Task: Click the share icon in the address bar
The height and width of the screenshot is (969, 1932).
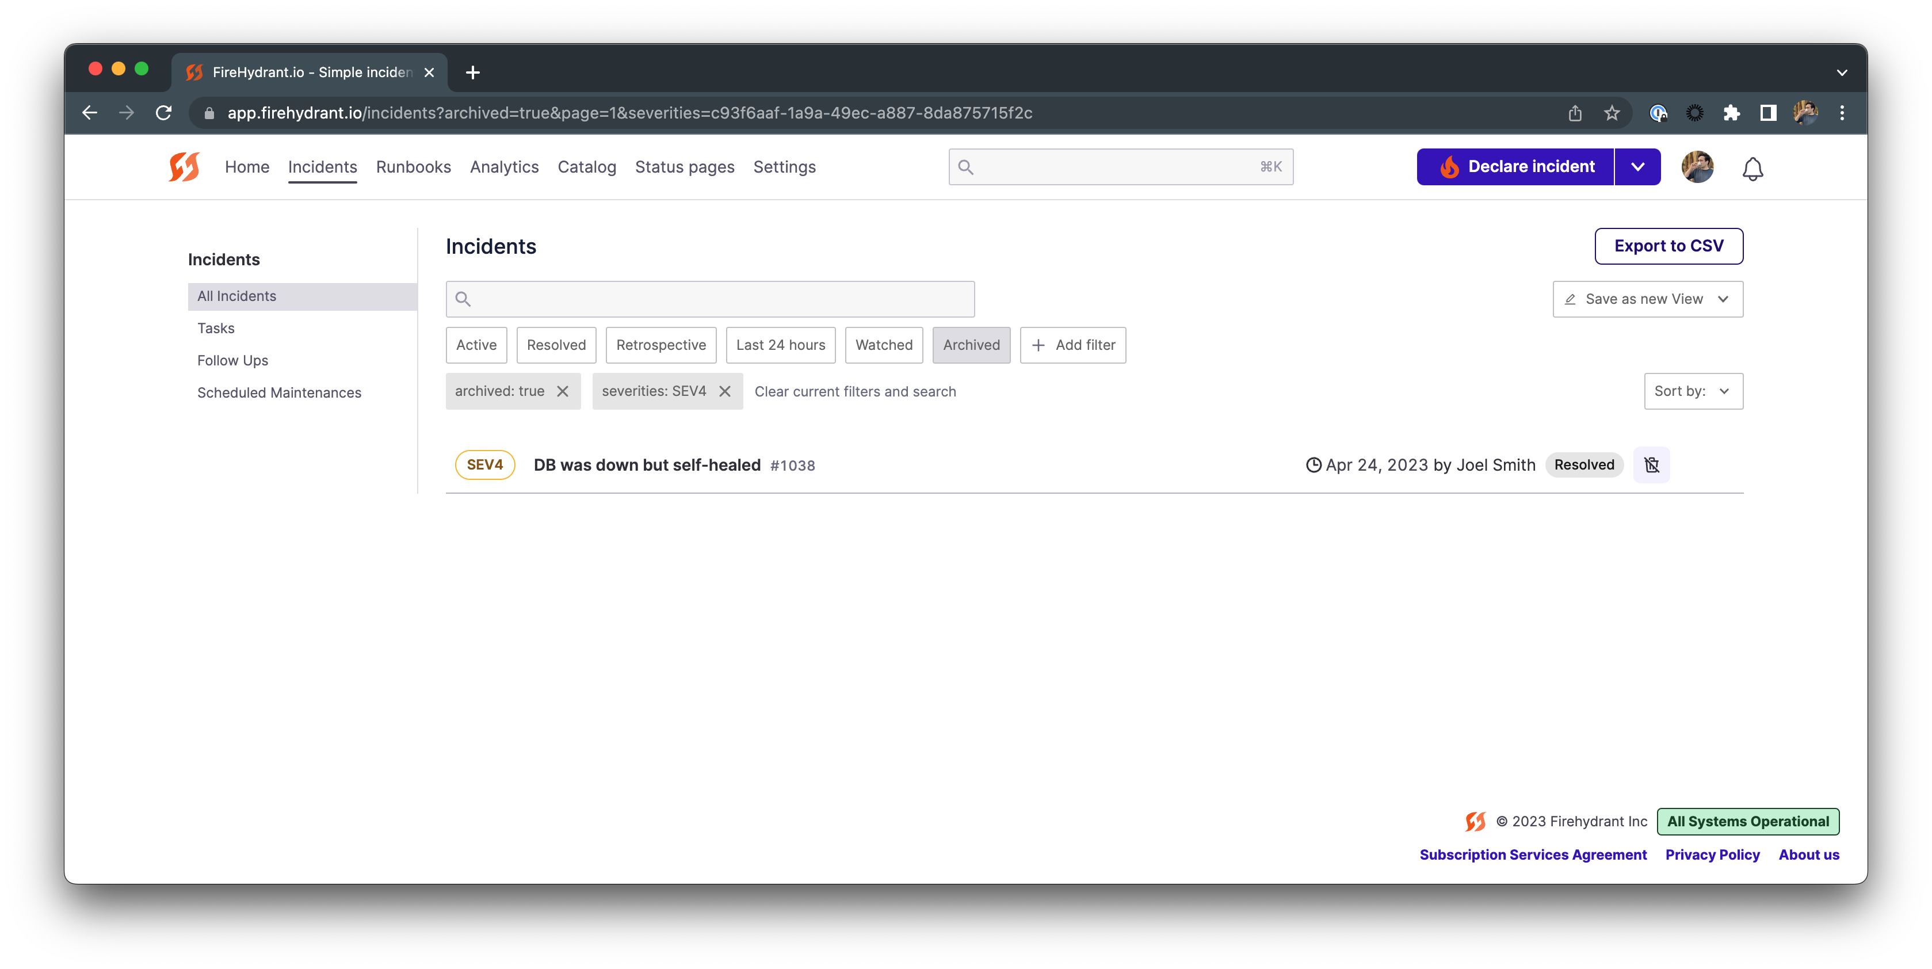Action: 1575,113
